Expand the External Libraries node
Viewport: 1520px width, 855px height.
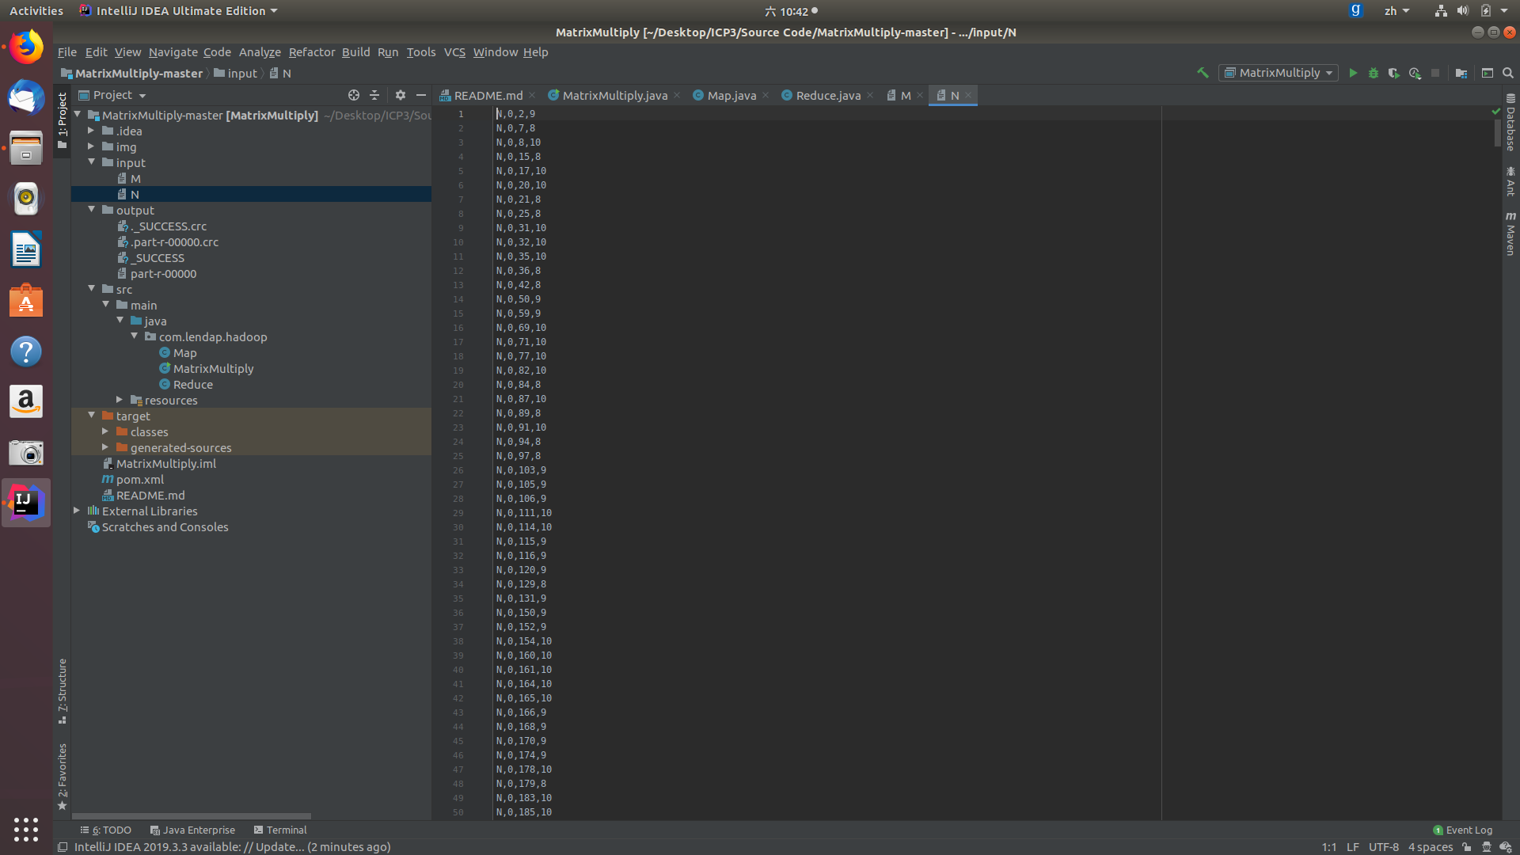pyautogui.click(x=77, y=511)
